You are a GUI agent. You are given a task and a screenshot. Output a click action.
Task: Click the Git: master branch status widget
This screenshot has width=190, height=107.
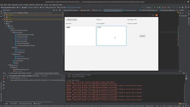click(178, 106)
